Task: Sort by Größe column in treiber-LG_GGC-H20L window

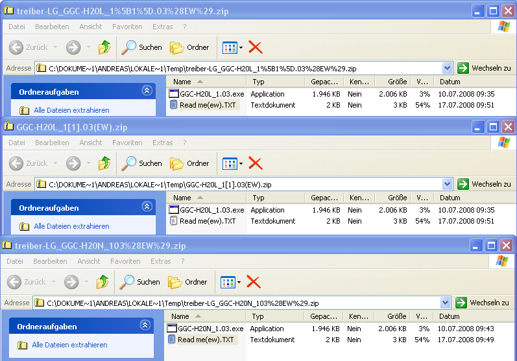Action: coord(392,82)
